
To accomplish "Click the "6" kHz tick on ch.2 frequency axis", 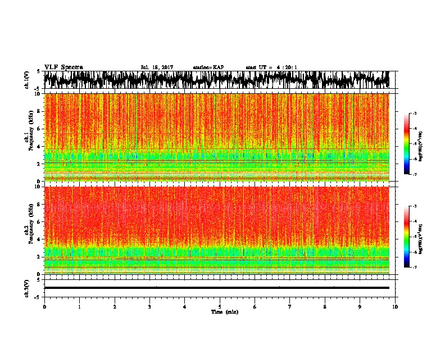I will (39, 222).
